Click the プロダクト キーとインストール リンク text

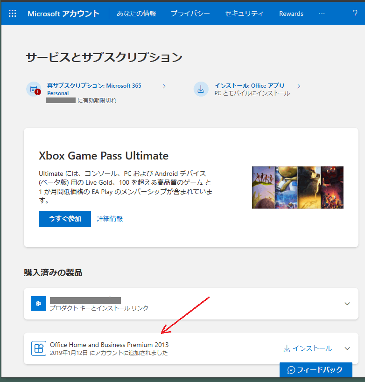click(99, 308)
